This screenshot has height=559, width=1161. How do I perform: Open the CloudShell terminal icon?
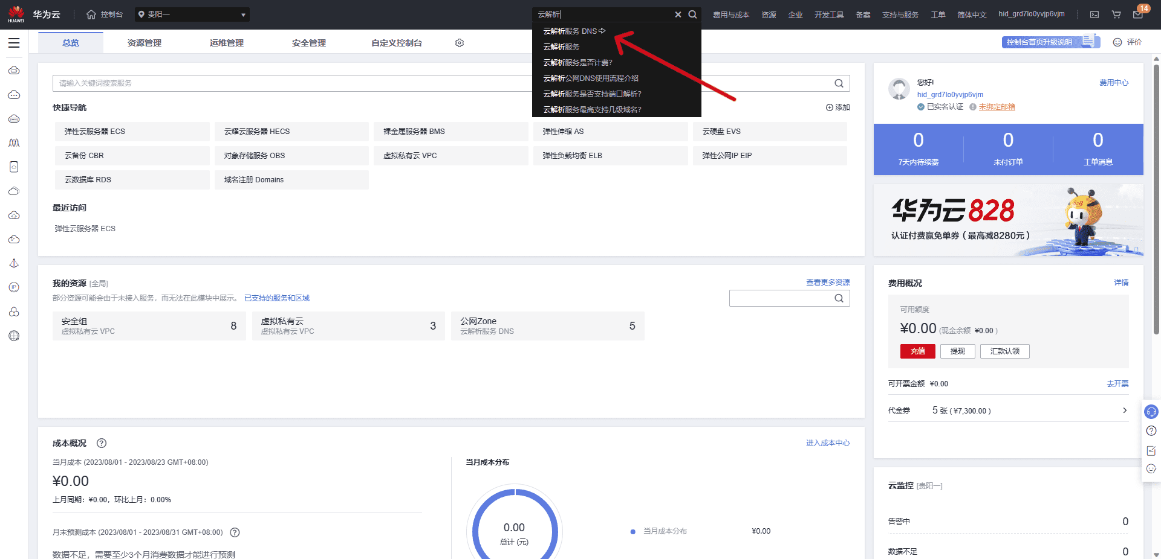pos(1094,14)
